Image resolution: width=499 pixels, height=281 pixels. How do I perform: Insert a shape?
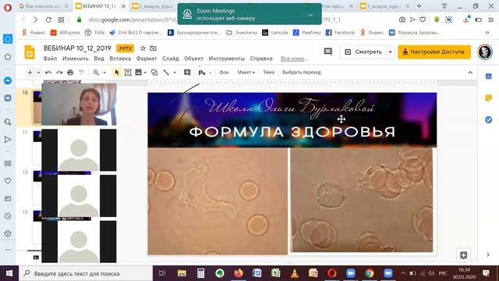(154, 73)
